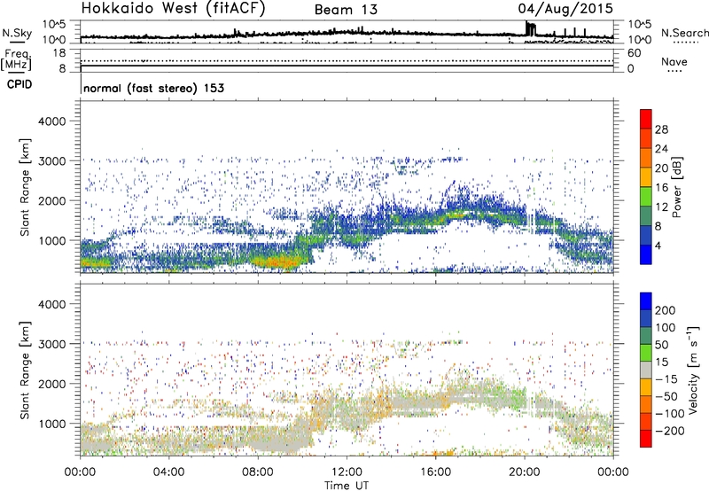Select the "16" power color bar label
Viewport: 709px width, 491px height.
coord(661,188)
